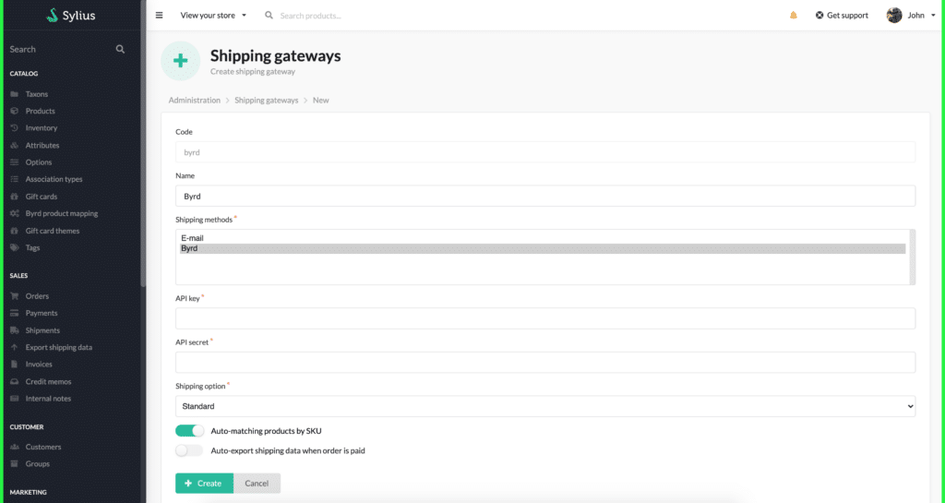This screenshot has width=945, height=503.
Task: Click the Payments card icon
Action: 15,313
